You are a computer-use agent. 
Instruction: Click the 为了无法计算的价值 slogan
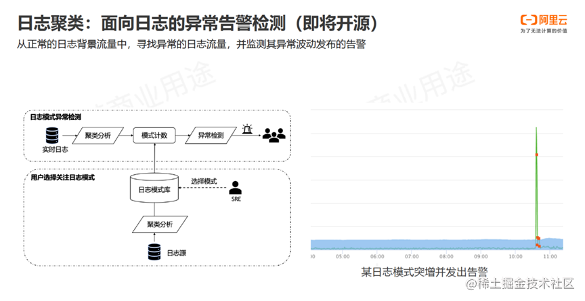(x=544, y=31)
